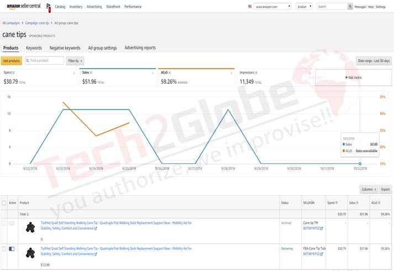This screenshot has width=394, height=271.
Task: Click the 10/2/2018 data point on chart
Action: pyautogui.click(x=360, y=164)
